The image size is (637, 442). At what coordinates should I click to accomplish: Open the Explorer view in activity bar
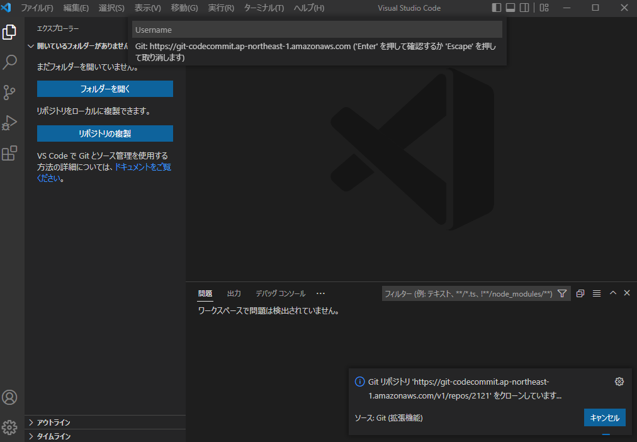(9, 32)
